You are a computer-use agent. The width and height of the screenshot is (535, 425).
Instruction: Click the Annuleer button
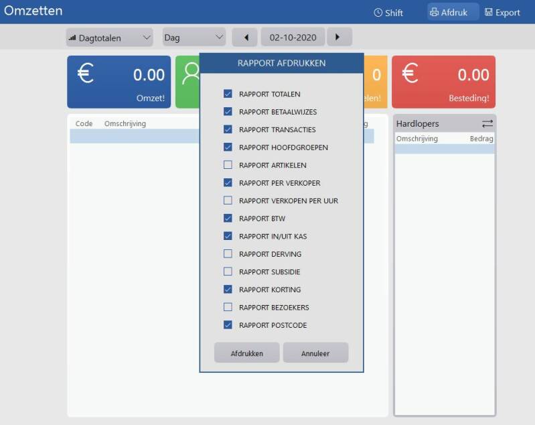[x=315, y=353]
